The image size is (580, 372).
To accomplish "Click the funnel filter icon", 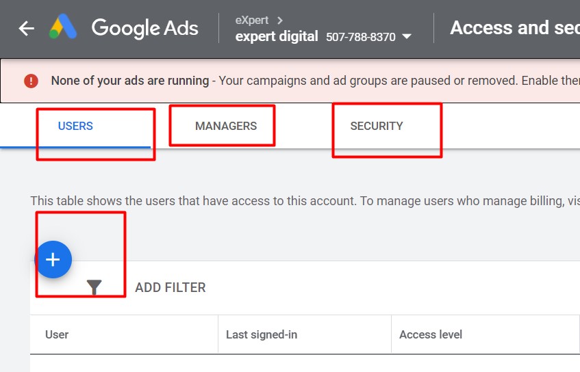I will 94,287.
